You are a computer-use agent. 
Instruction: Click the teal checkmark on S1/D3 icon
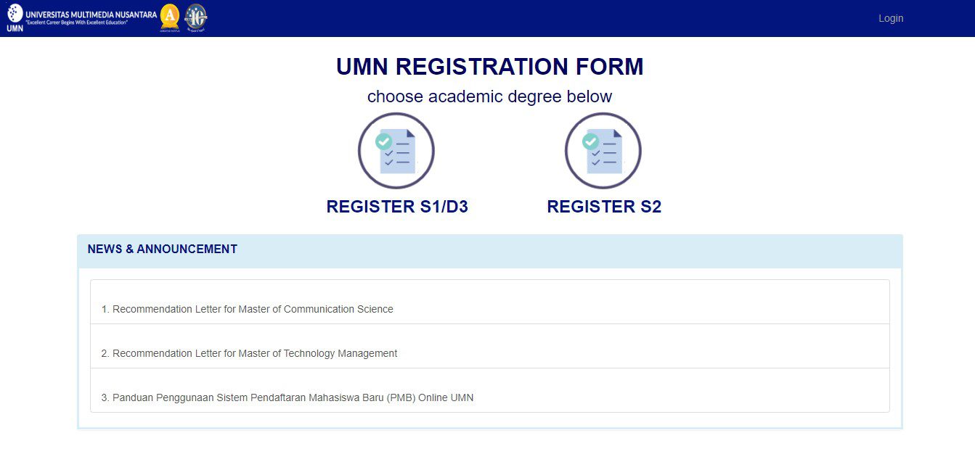[x=384, y=141]
